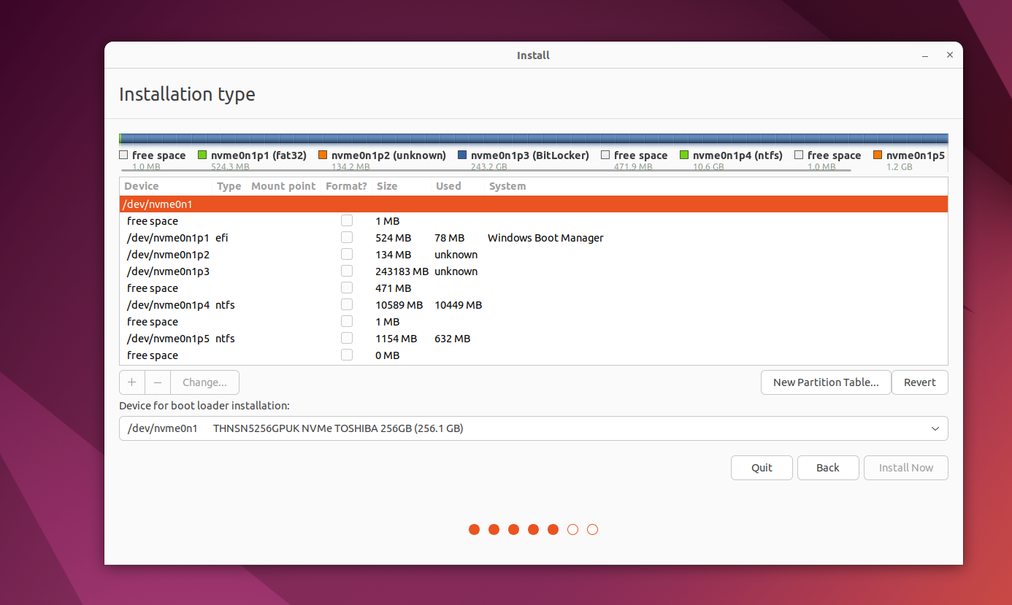Click the nvme0n1p3 (BitLocker) legend marker
This screenshot has height=605, width=1012.
click(x=461, y=155)
